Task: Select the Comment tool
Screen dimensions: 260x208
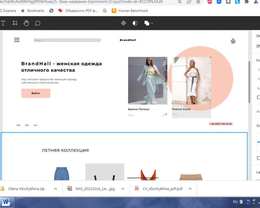Action: [37, 23]
